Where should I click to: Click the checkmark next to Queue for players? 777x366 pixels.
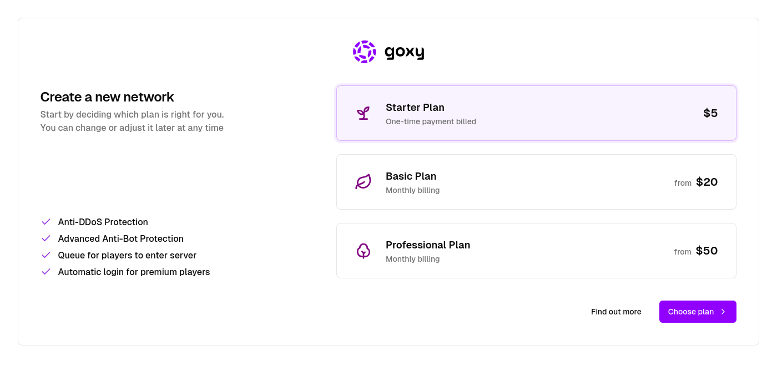pos(46,255)
